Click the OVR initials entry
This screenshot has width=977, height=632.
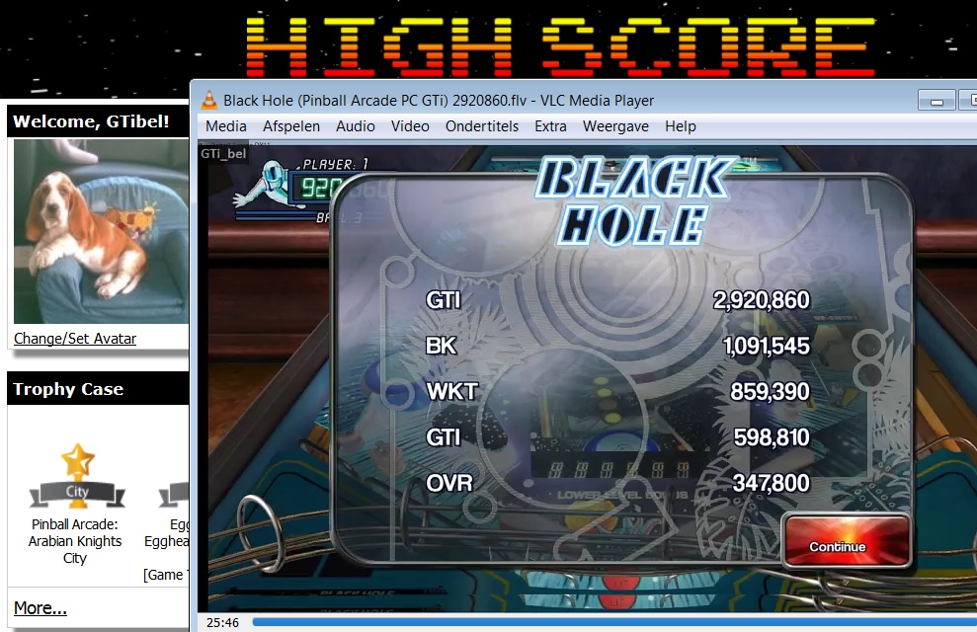click(448, 483)
